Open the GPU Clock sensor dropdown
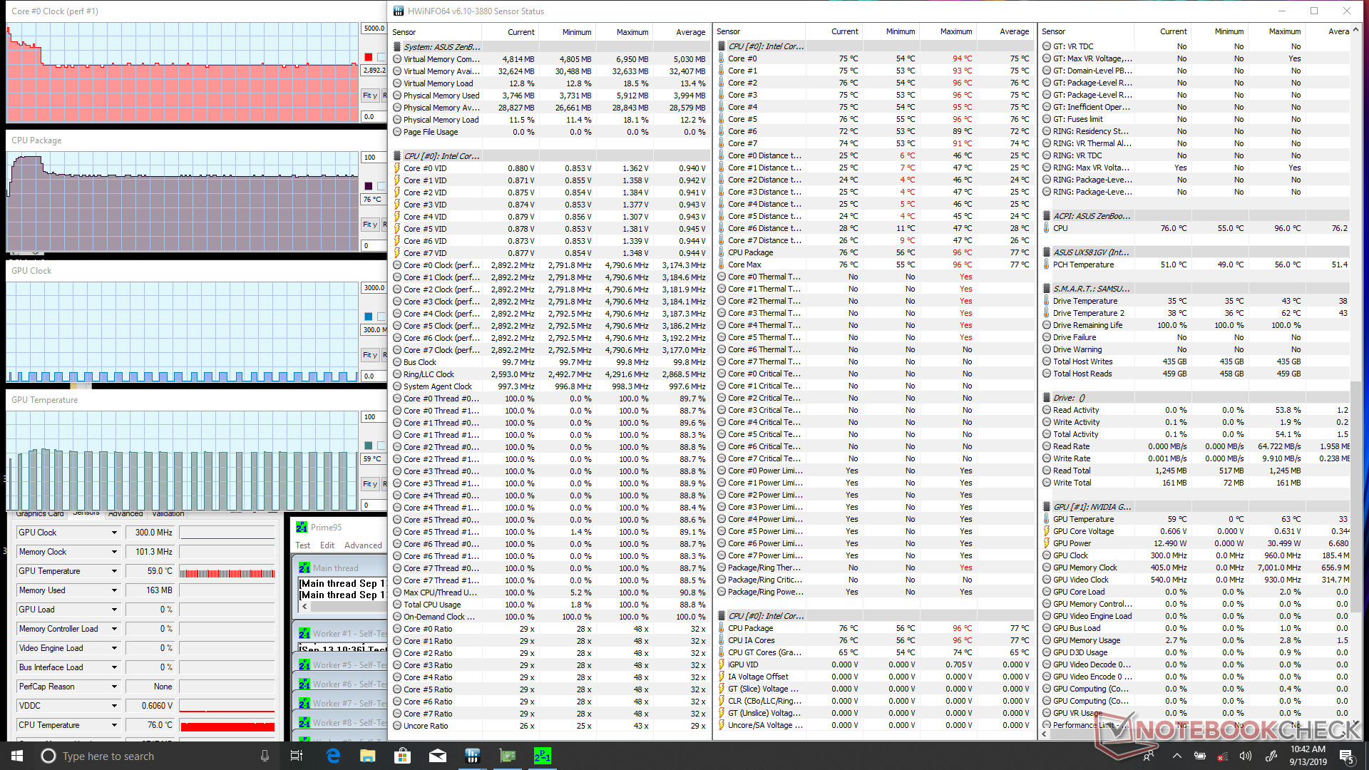 point(114,533)
